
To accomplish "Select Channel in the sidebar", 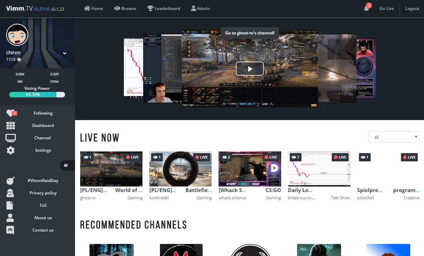I will [x=43, y=138].
